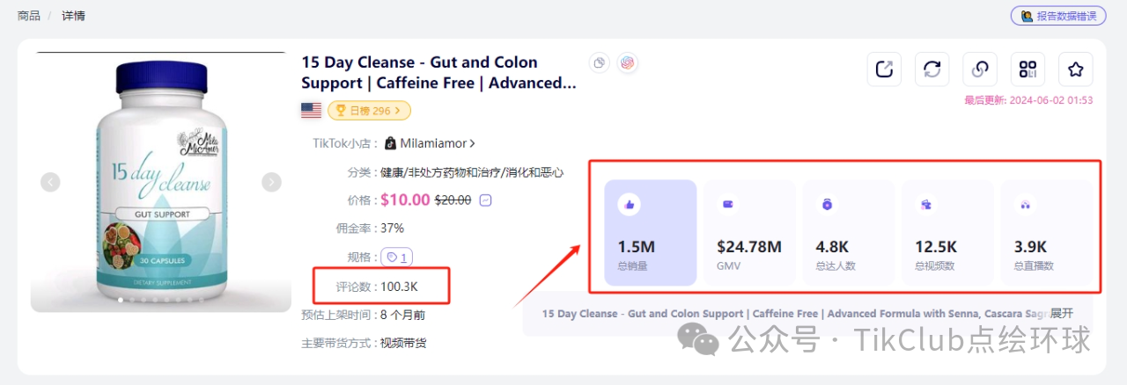
Task: Select the 总销量 1.5M stat tab
Action: click(x=650, y=233)
